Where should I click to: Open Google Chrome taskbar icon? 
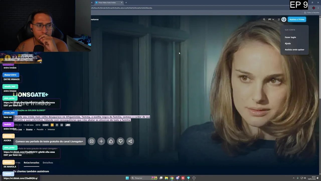tap(172, 178)
